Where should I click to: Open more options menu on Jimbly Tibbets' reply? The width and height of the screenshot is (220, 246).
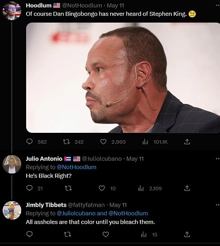click(218, 205)
